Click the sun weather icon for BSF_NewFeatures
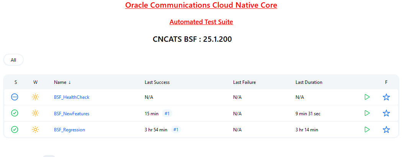The width and height of the screenshot is (402, 157). coord(35,113)
